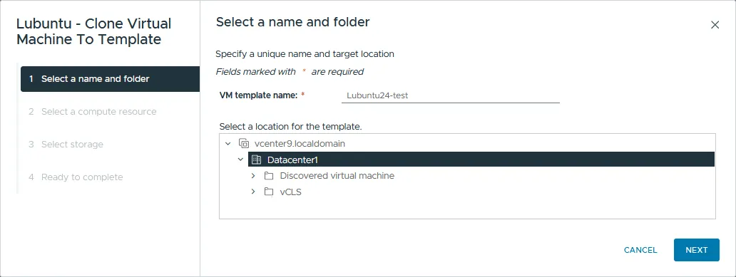Click the folder icon beside vCLS
The width and height of the screenshot is (736, 277).
[x=268, y=192]
